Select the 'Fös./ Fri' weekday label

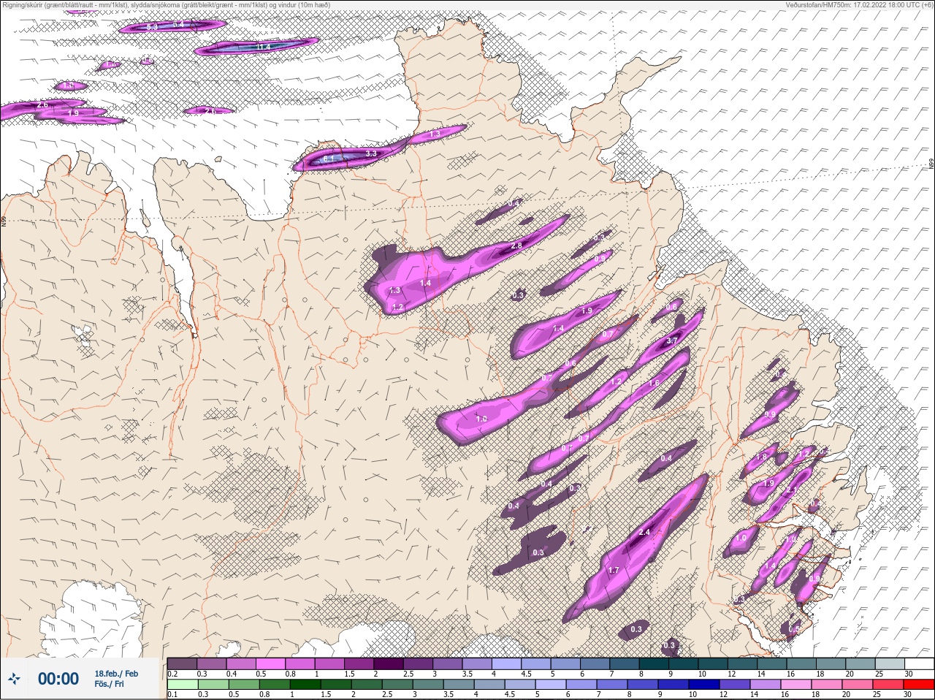click(x=110, y=685)
